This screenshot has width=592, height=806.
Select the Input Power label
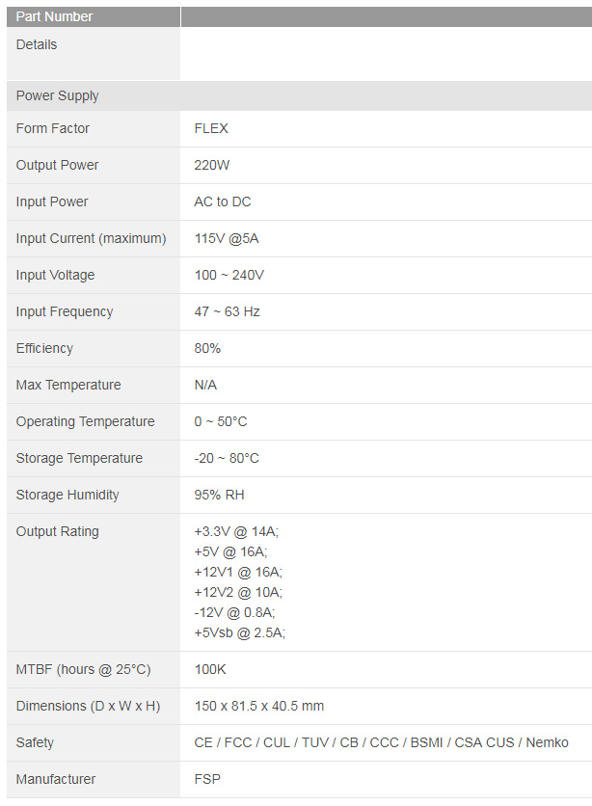pos(52,201)
